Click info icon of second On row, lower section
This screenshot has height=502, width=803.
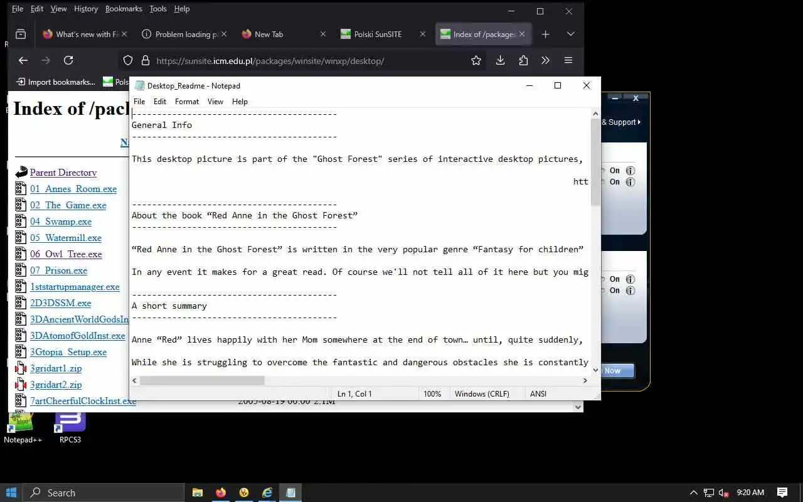(x=630, y=291)
